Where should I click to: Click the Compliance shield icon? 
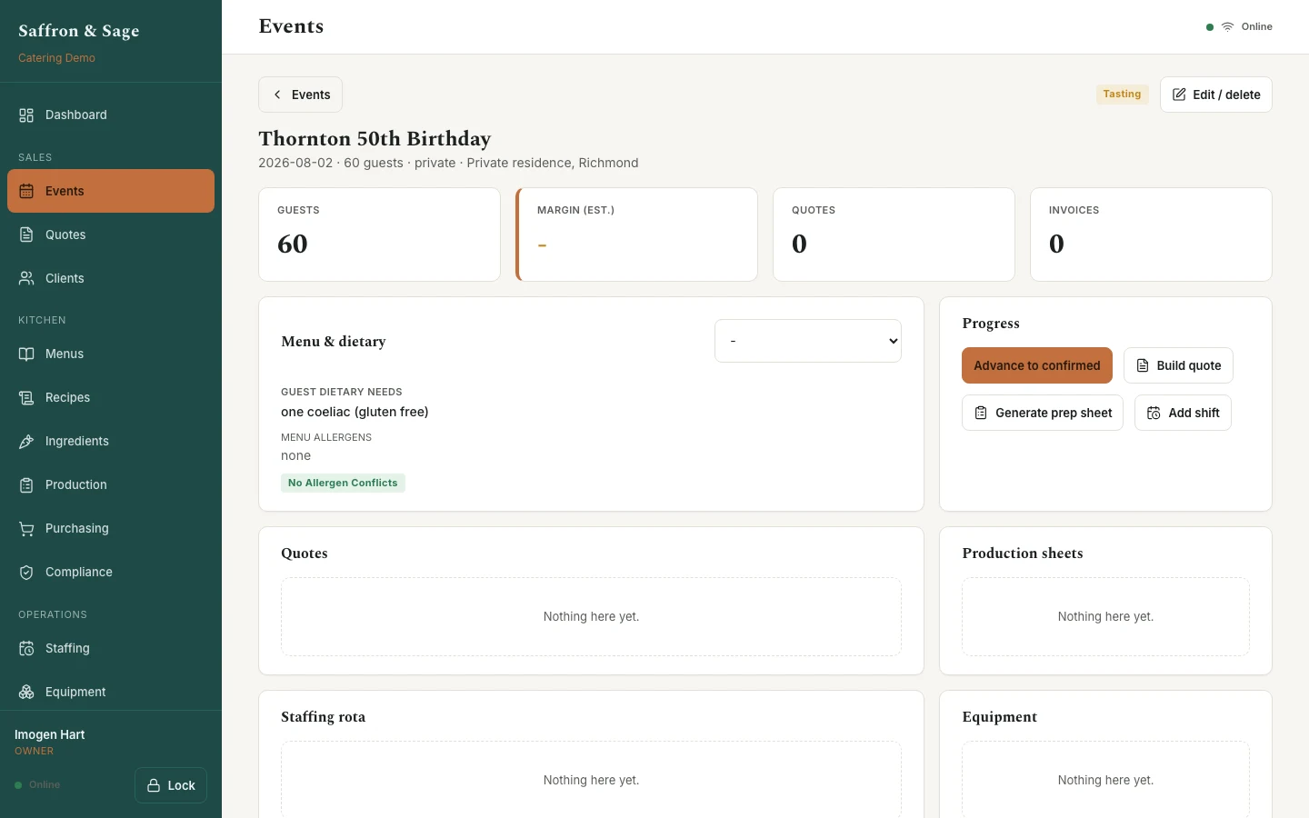tap(26, 573)
